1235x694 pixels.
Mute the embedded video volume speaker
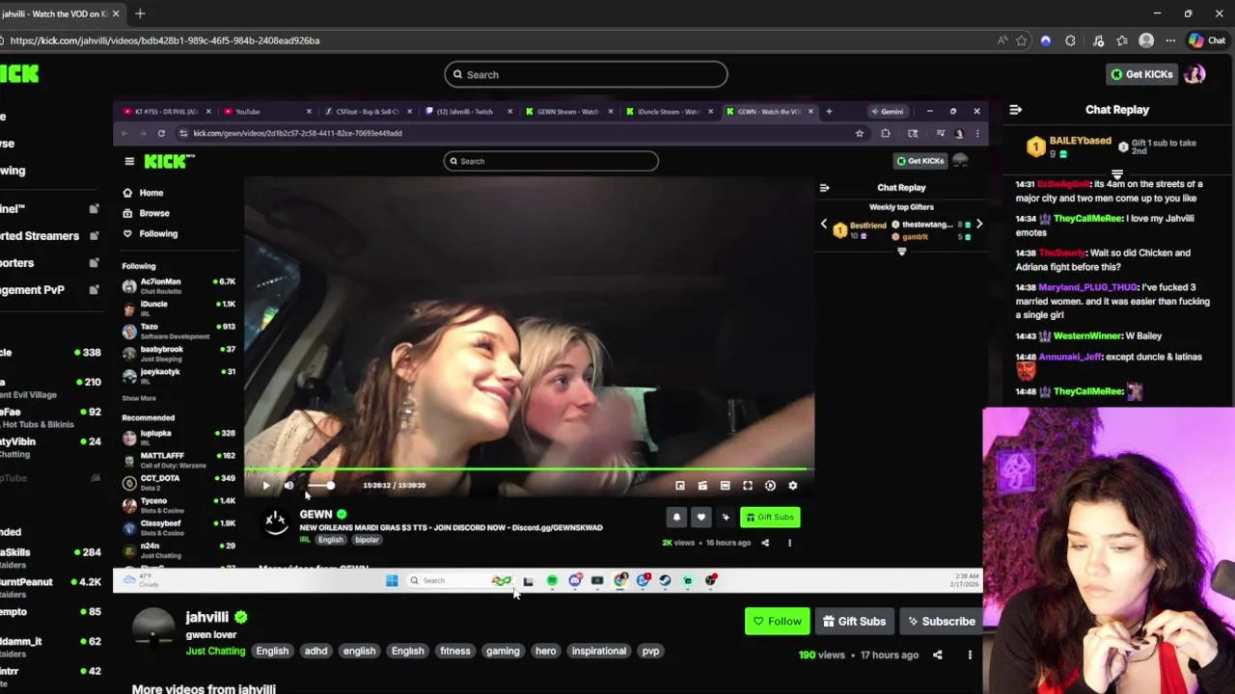(x=288, y=486)
